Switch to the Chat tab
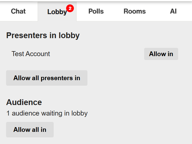The width and height of the screenshot is (192, 144). pyautogui.click(x=18, y=11)
